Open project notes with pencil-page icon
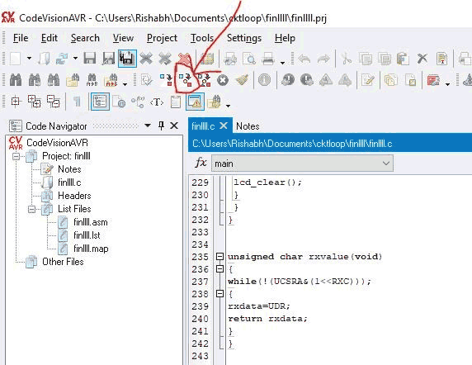This screenshot has height=365, width=472. (368, 80)
